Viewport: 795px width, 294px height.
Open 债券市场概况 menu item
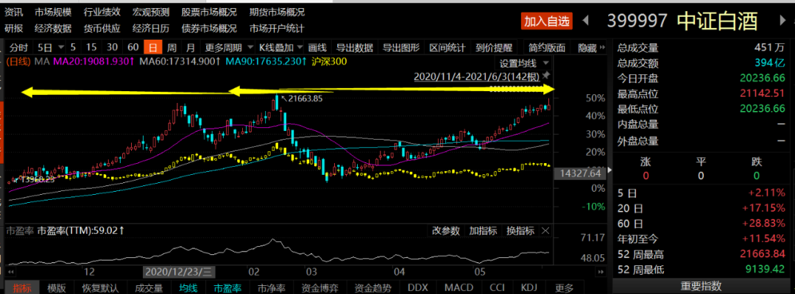coord(208,29)
